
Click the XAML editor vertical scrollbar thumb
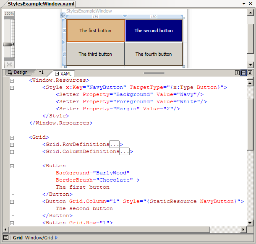(250, 124)
